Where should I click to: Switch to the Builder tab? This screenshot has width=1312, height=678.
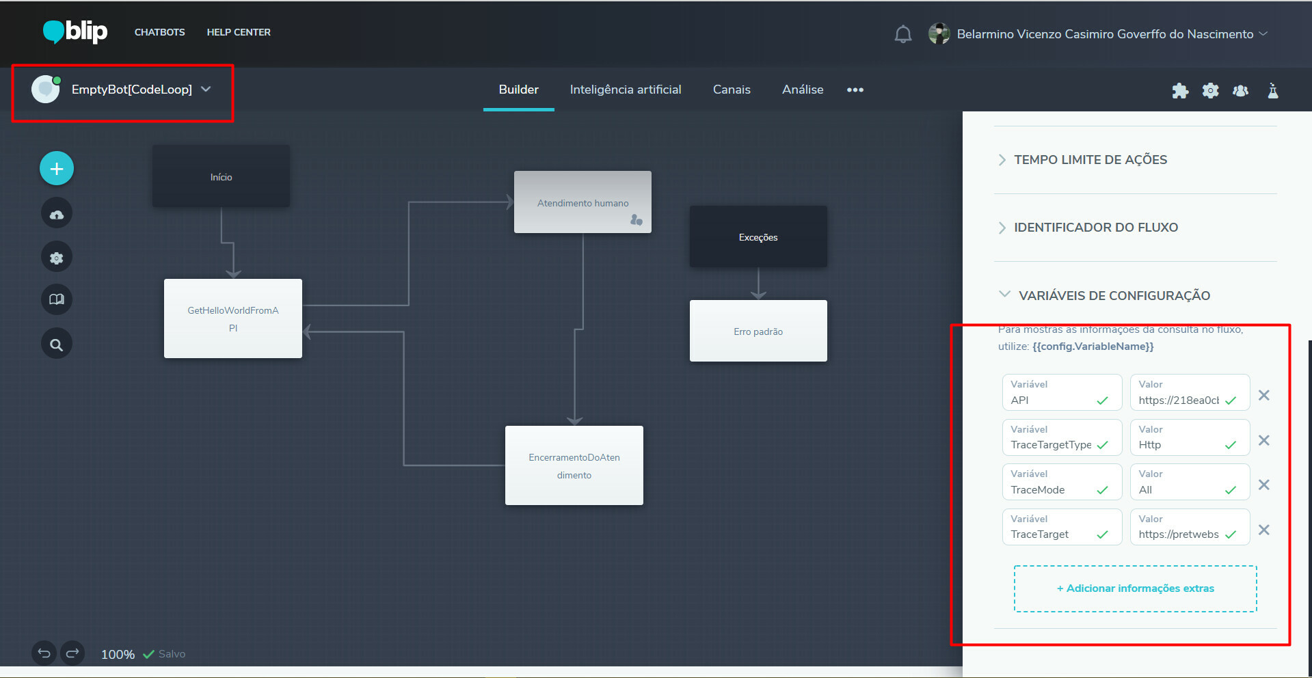(518, 90)
